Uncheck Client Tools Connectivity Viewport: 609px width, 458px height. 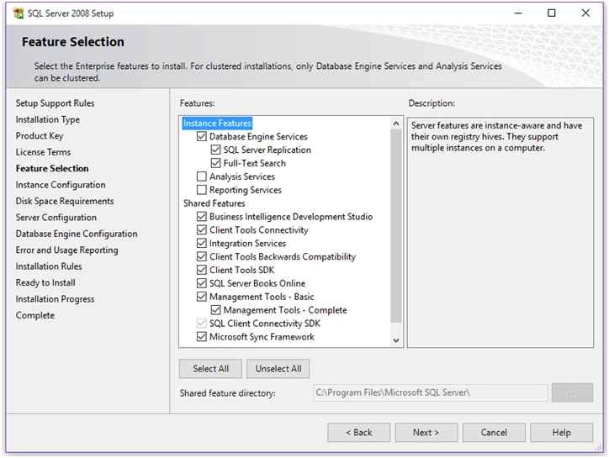click(x=202, y=229)
